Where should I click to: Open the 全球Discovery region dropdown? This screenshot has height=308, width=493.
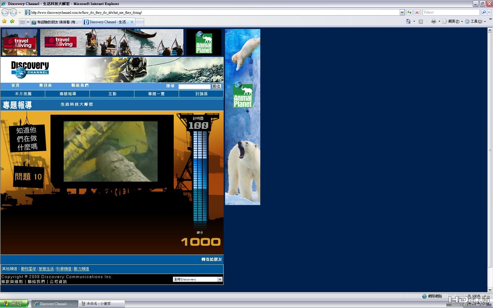pos(197,279)
